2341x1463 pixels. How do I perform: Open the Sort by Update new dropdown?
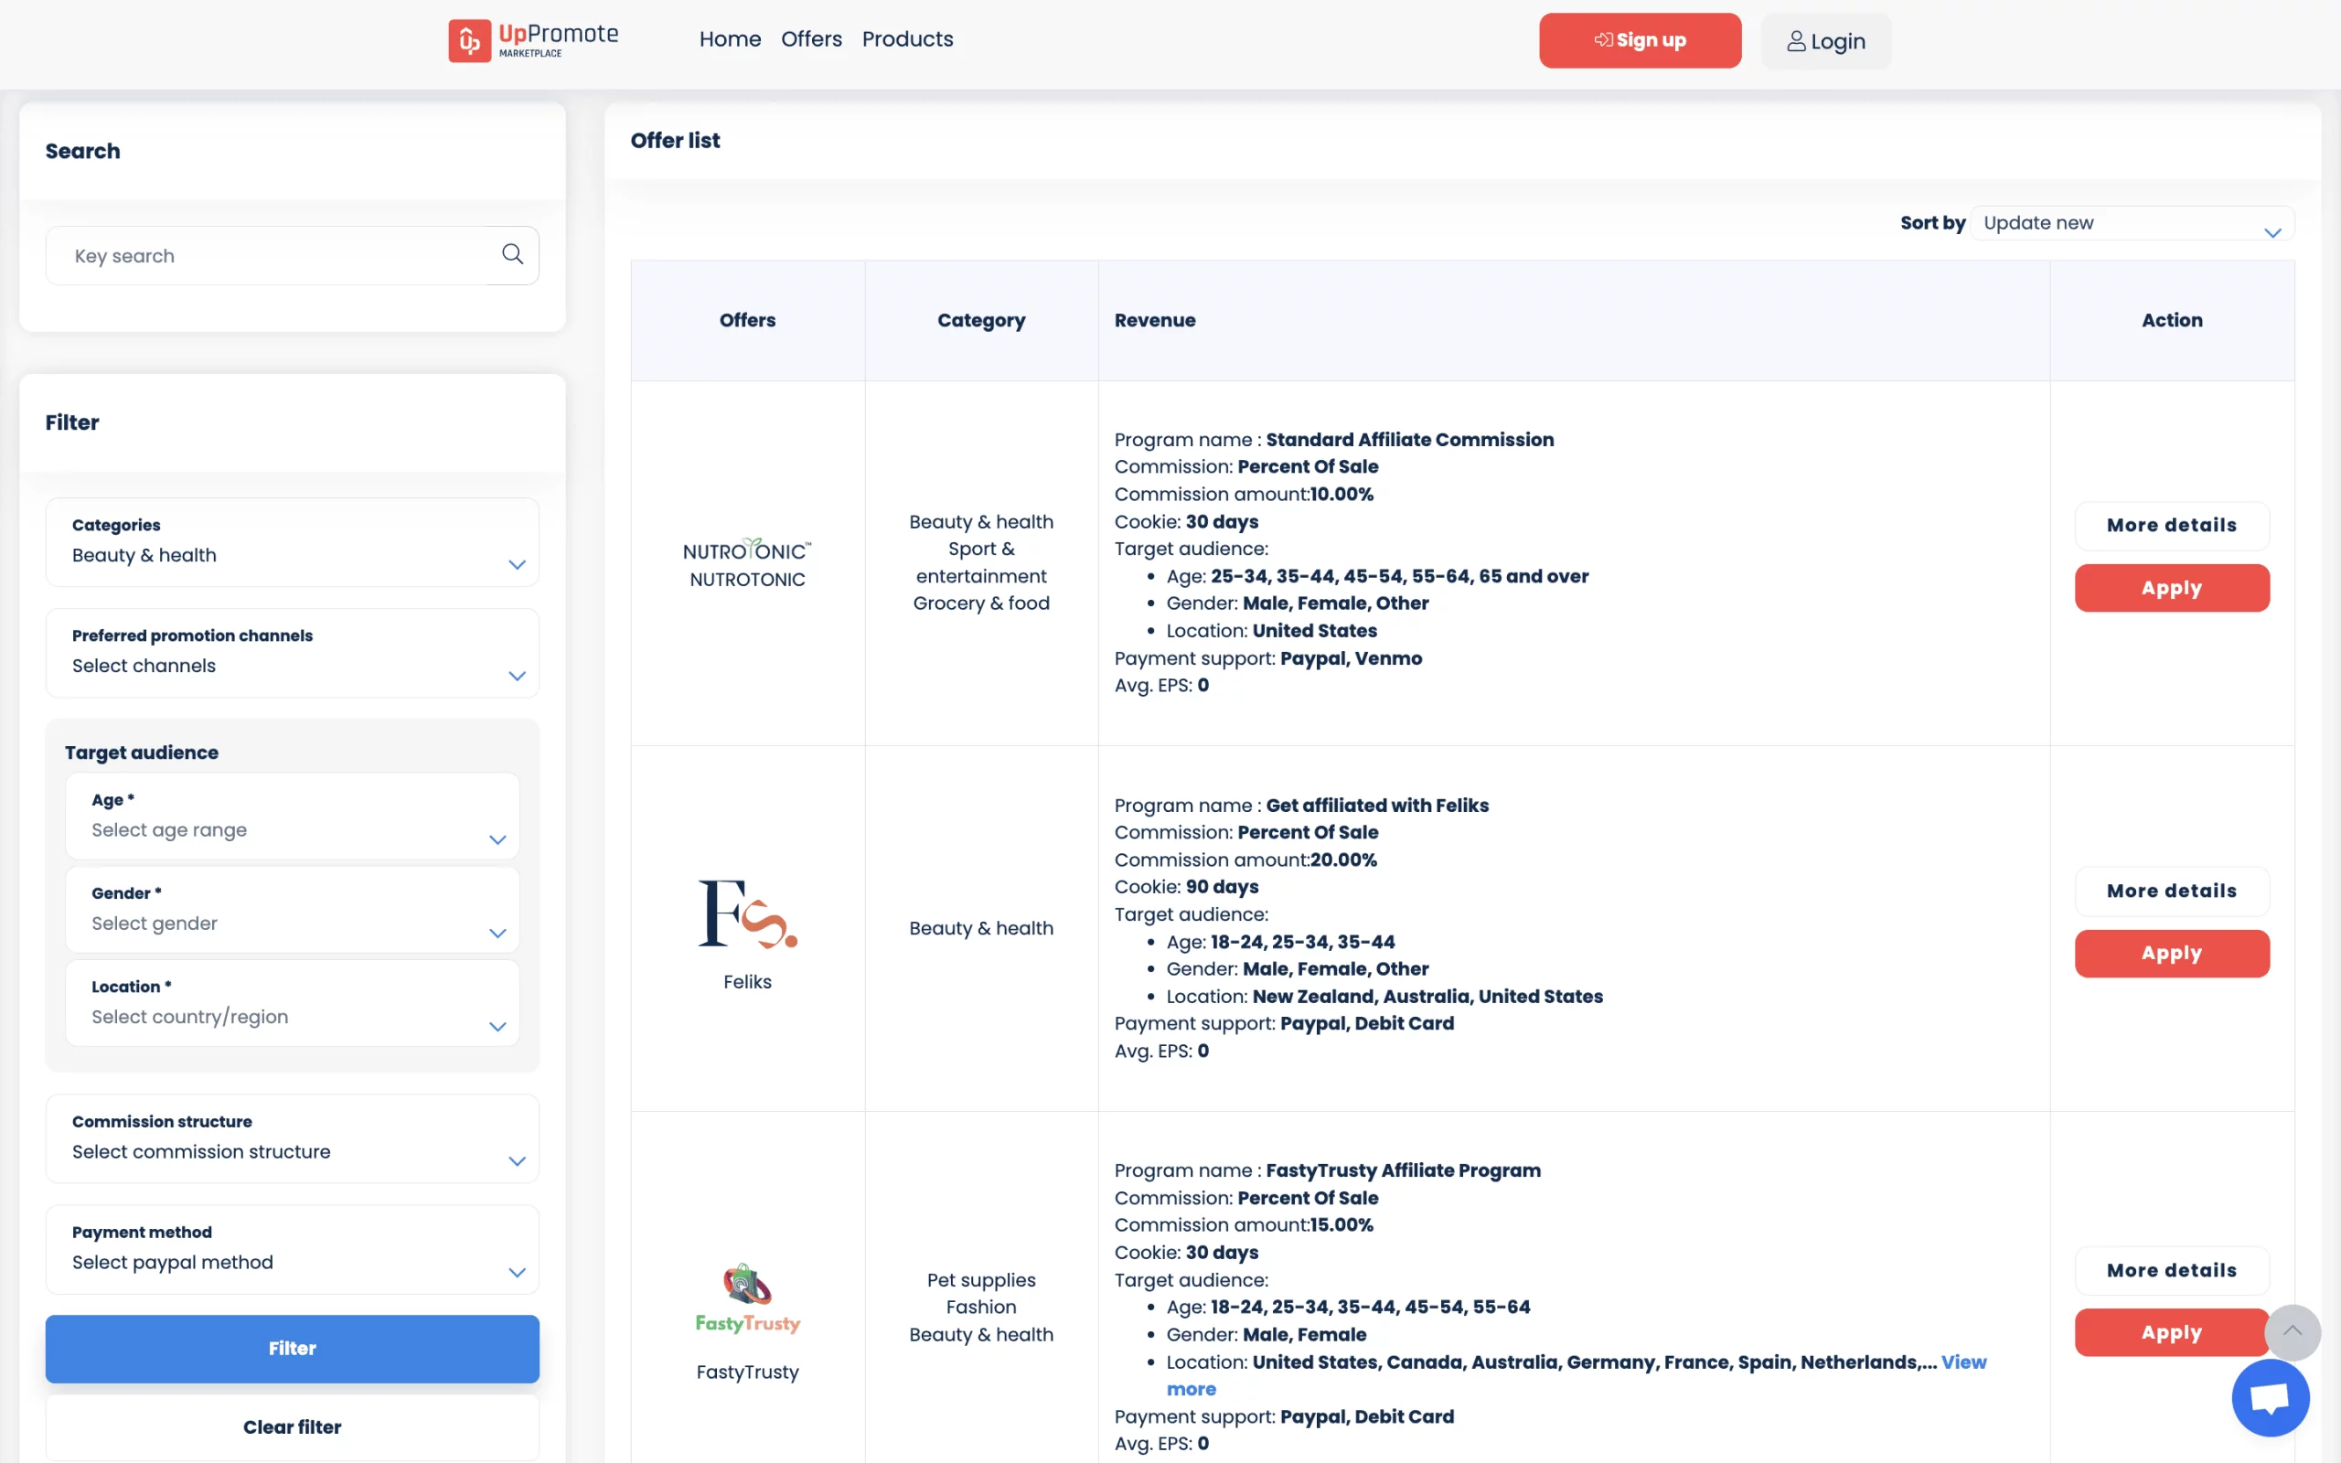(x=2133, y=223)
